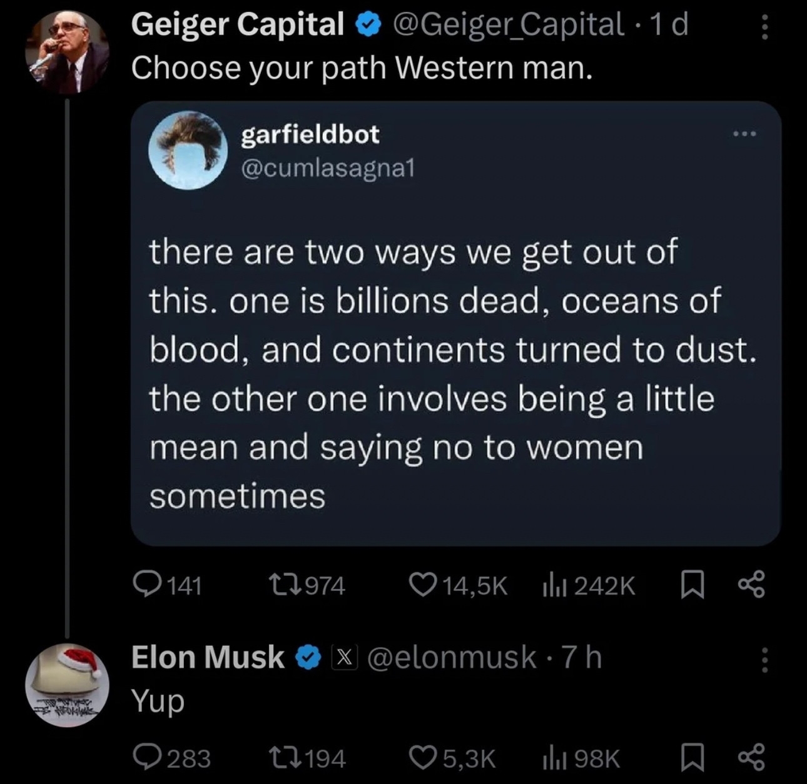This screenshot has height=784, width=807.
Task: Open Geiger Capital's profile picture
Action: pyautogui.click(x=66, y=53)
